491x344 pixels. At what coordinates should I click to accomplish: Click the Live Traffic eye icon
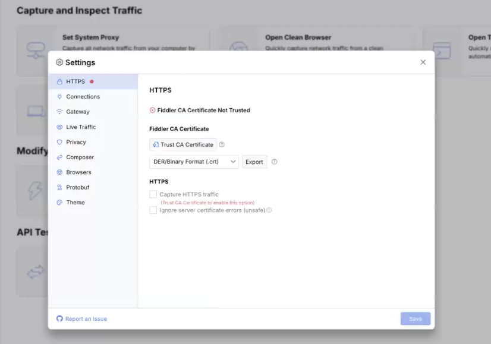pyautogui.click(x=59, y=127)
